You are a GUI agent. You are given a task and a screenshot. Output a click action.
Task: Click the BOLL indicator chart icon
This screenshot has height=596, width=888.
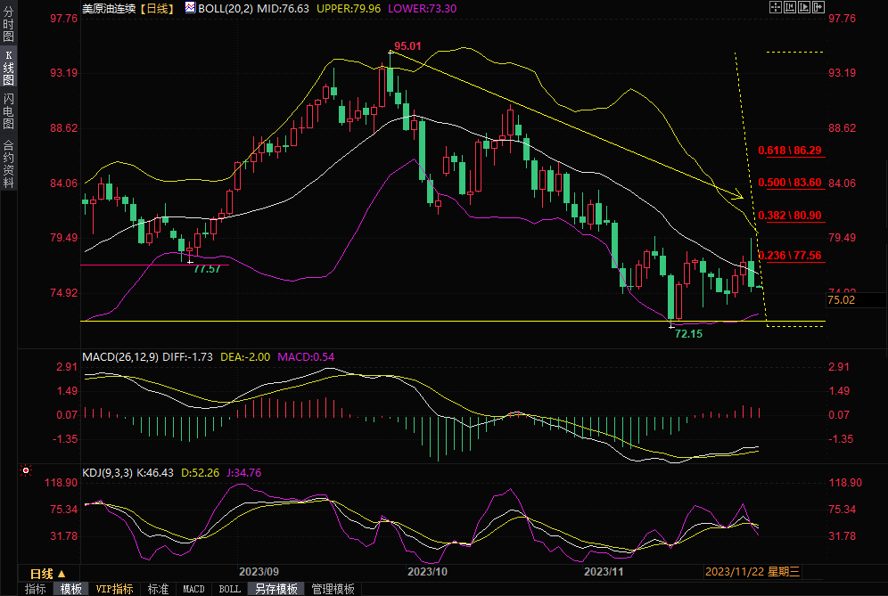pyautogui.click(x=189, y=7)
